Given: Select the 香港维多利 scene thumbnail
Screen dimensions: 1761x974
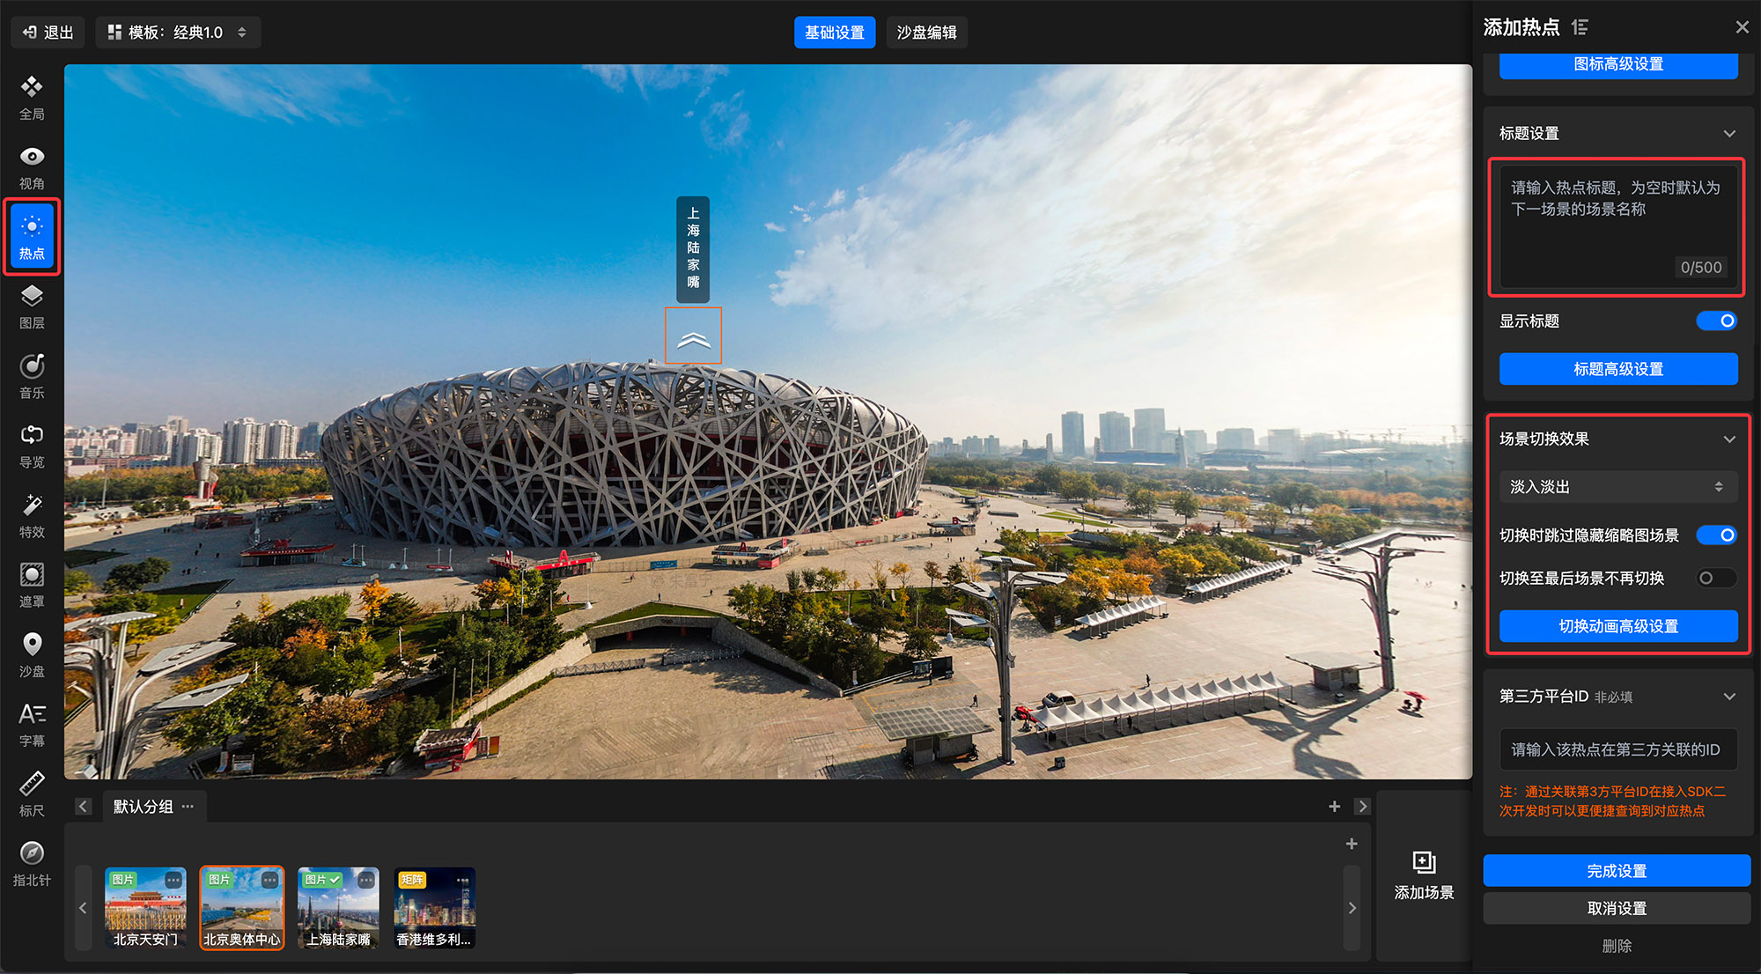Looking at the screenshot, I should pos(434,907).
